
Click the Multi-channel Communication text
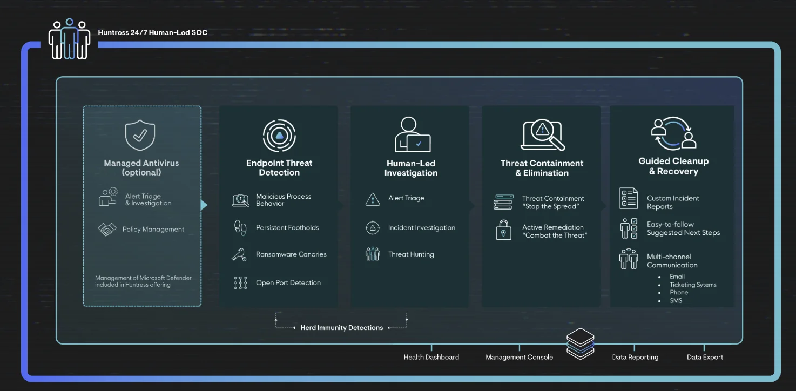click(x=672, y=261)
